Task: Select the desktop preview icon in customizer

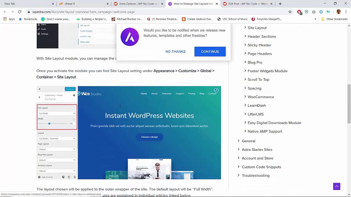Action: (x=63, y=177)
